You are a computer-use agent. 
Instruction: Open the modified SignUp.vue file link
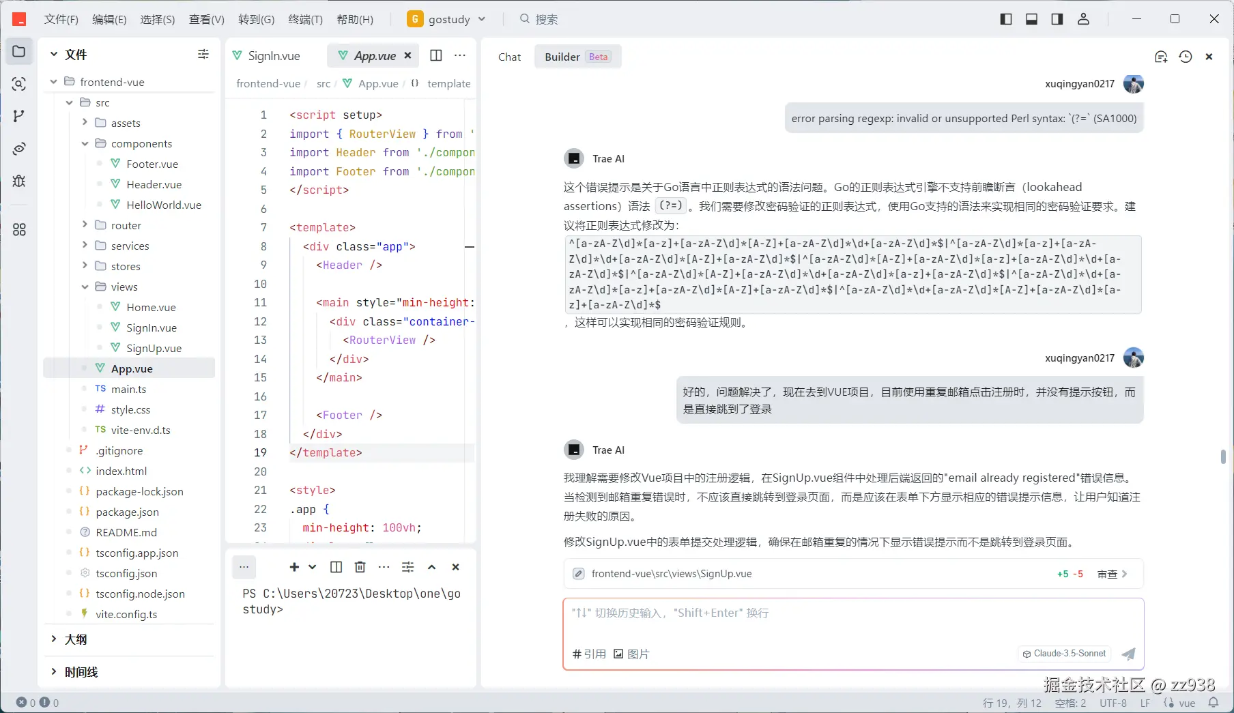(x=672, y=574)
